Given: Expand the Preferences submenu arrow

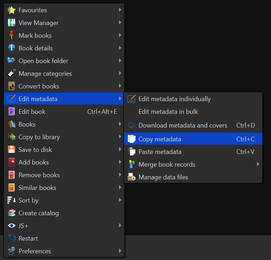Looking at the screenshot, I should (x=120, y=251).
